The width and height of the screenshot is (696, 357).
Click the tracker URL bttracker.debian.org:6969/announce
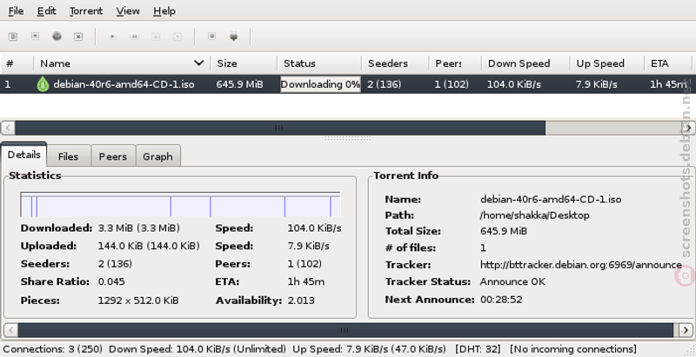581,265
